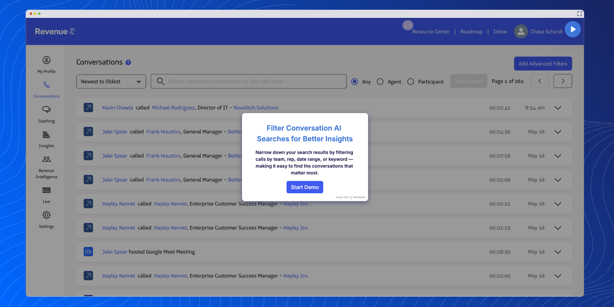The image size is (614, 307).
Task: Select the Participant radio button
Action: coord(411,82)
